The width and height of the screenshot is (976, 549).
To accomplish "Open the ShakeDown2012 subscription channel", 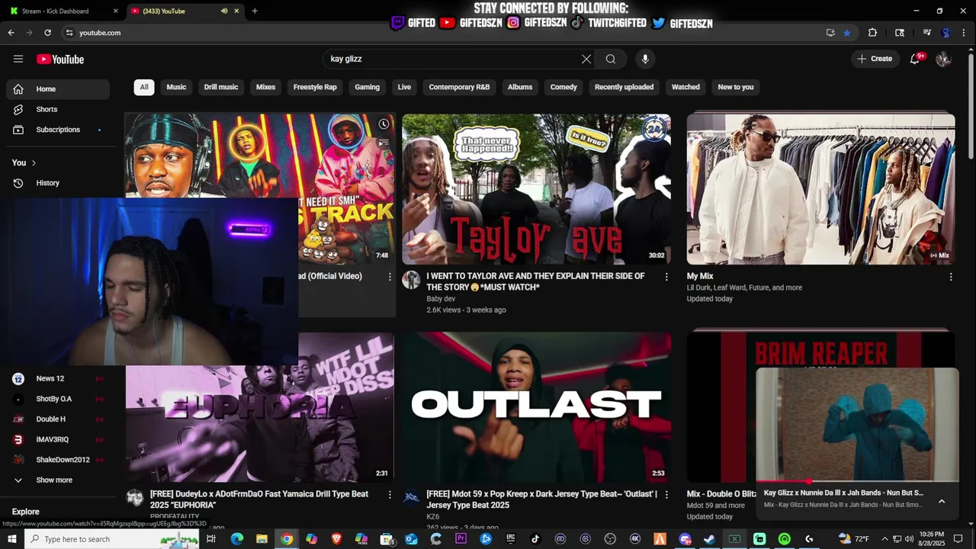I will tap(58, 460).
